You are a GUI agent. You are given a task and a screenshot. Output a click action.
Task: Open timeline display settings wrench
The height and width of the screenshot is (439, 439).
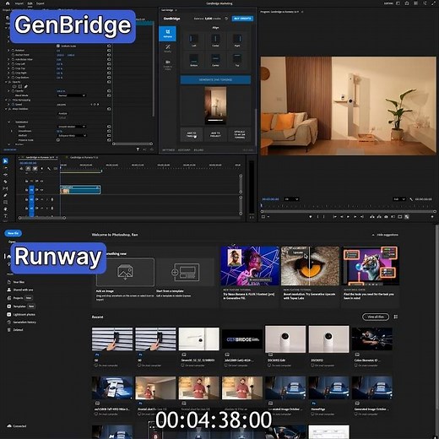point(49,169)
